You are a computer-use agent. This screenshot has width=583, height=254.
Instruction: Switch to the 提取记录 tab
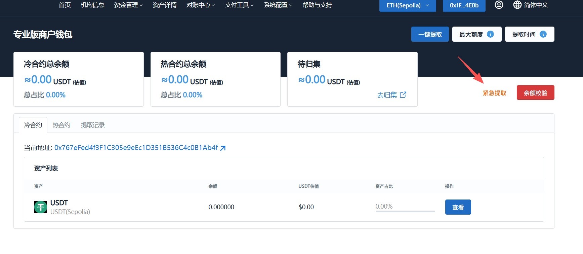(93, 125)
